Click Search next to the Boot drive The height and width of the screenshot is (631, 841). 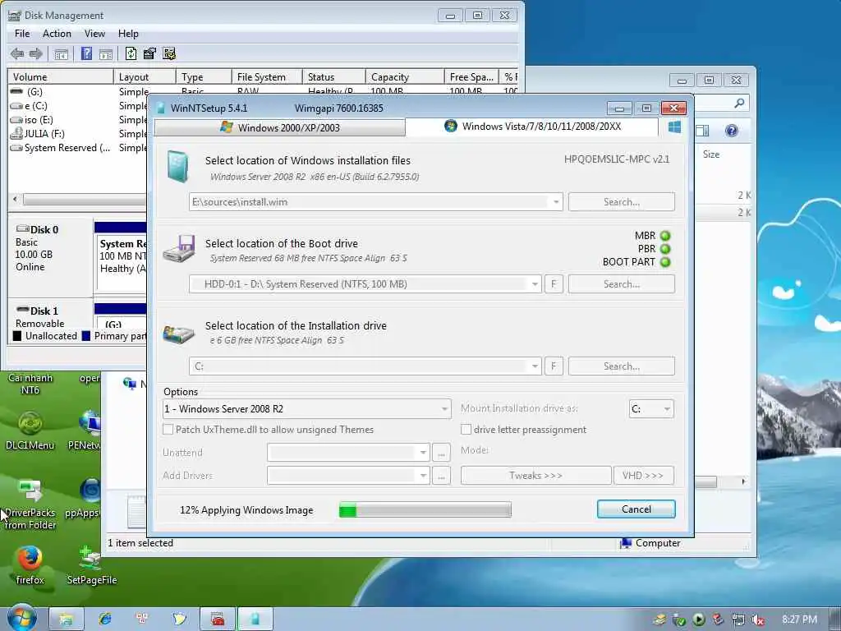click(622, 284)
